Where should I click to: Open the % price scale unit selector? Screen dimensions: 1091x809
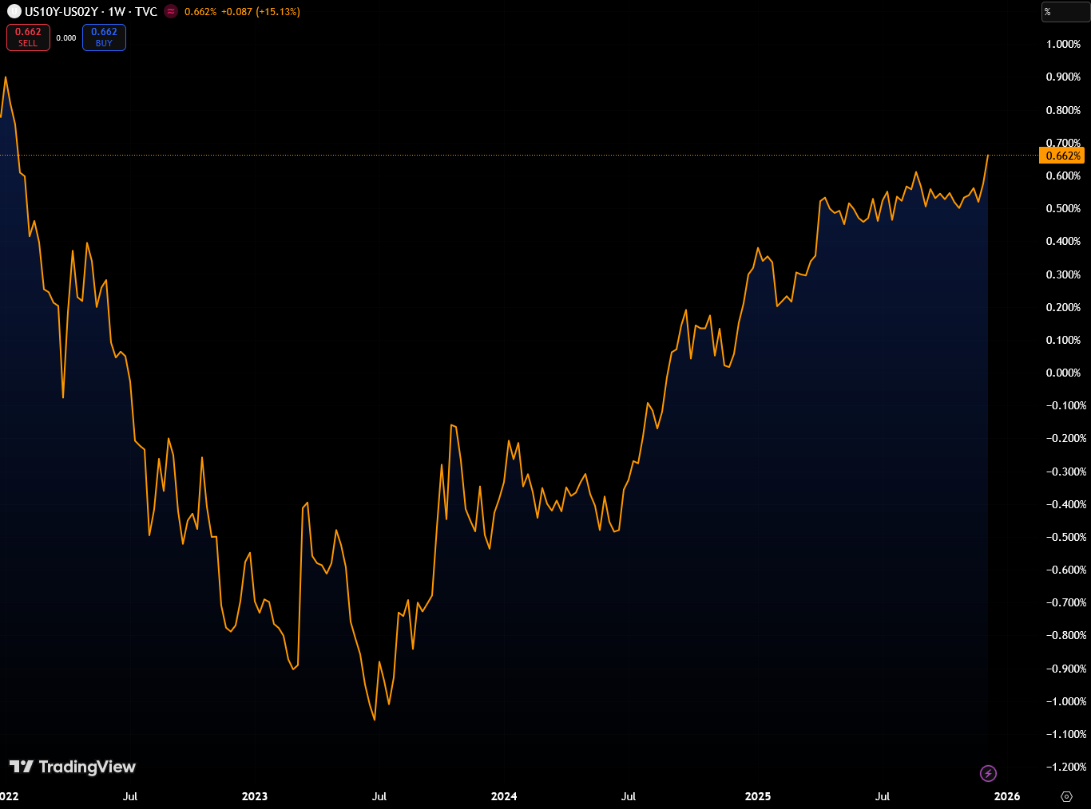(1065, 12)
